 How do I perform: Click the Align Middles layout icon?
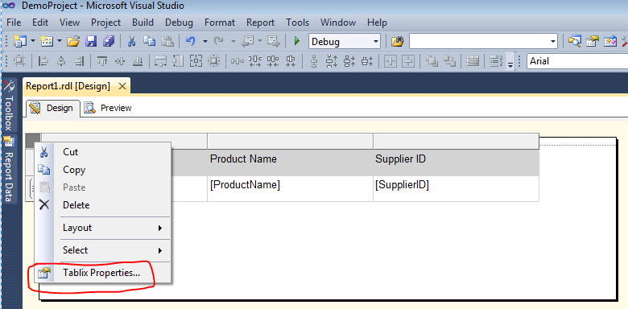(120, 61)
